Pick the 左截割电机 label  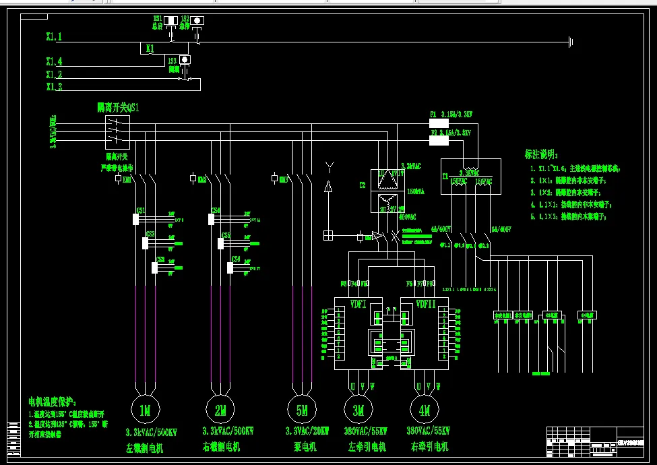[145, 448]
